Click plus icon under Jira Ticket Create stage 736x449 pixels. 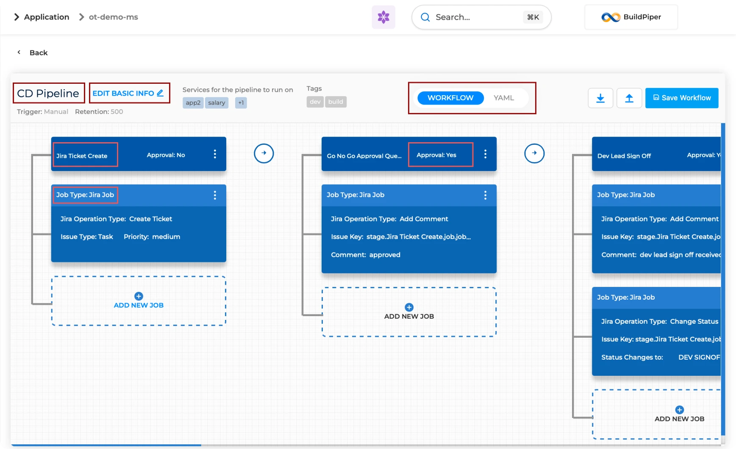click(139, 296)
